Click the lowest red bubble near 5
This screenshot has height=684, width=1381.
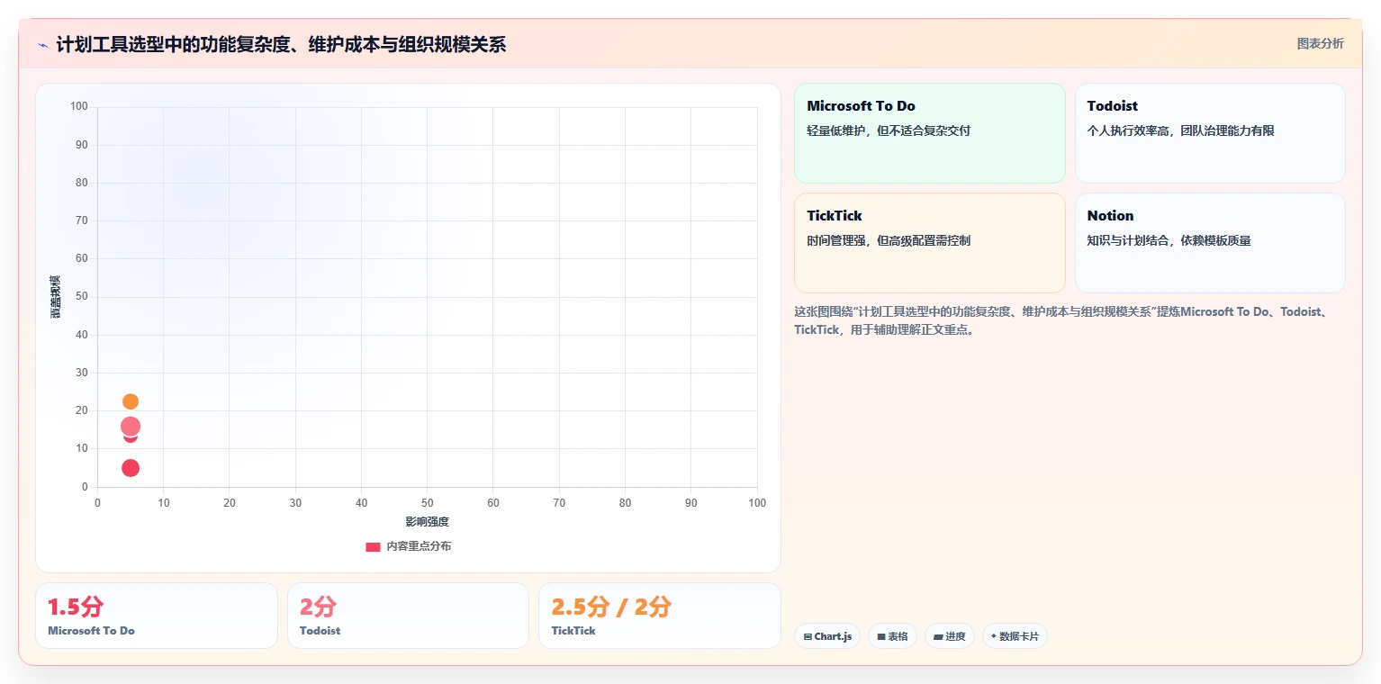(x=131, y=468)
